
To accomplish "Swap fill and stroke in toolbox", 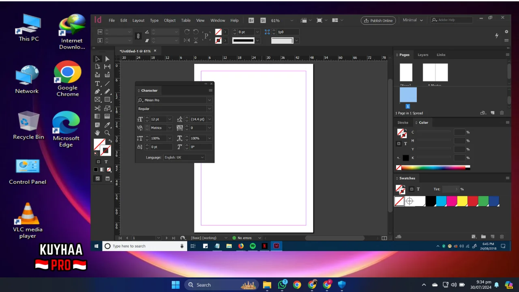I will [110, 141].
